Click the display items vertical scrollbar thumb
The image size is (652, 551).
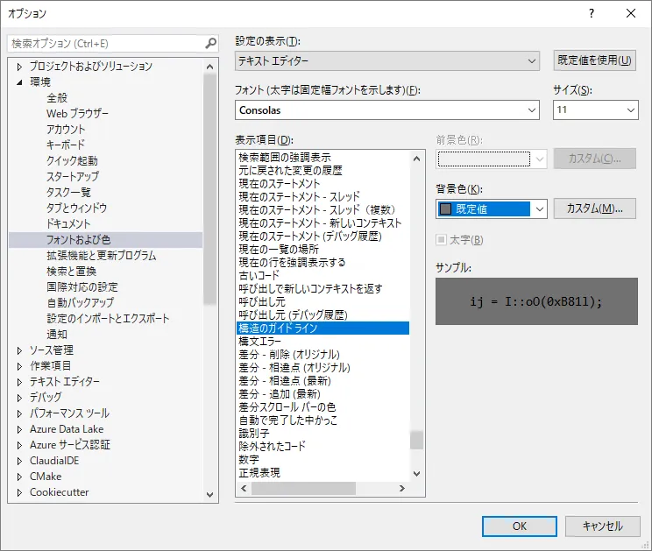coord(416,439)
